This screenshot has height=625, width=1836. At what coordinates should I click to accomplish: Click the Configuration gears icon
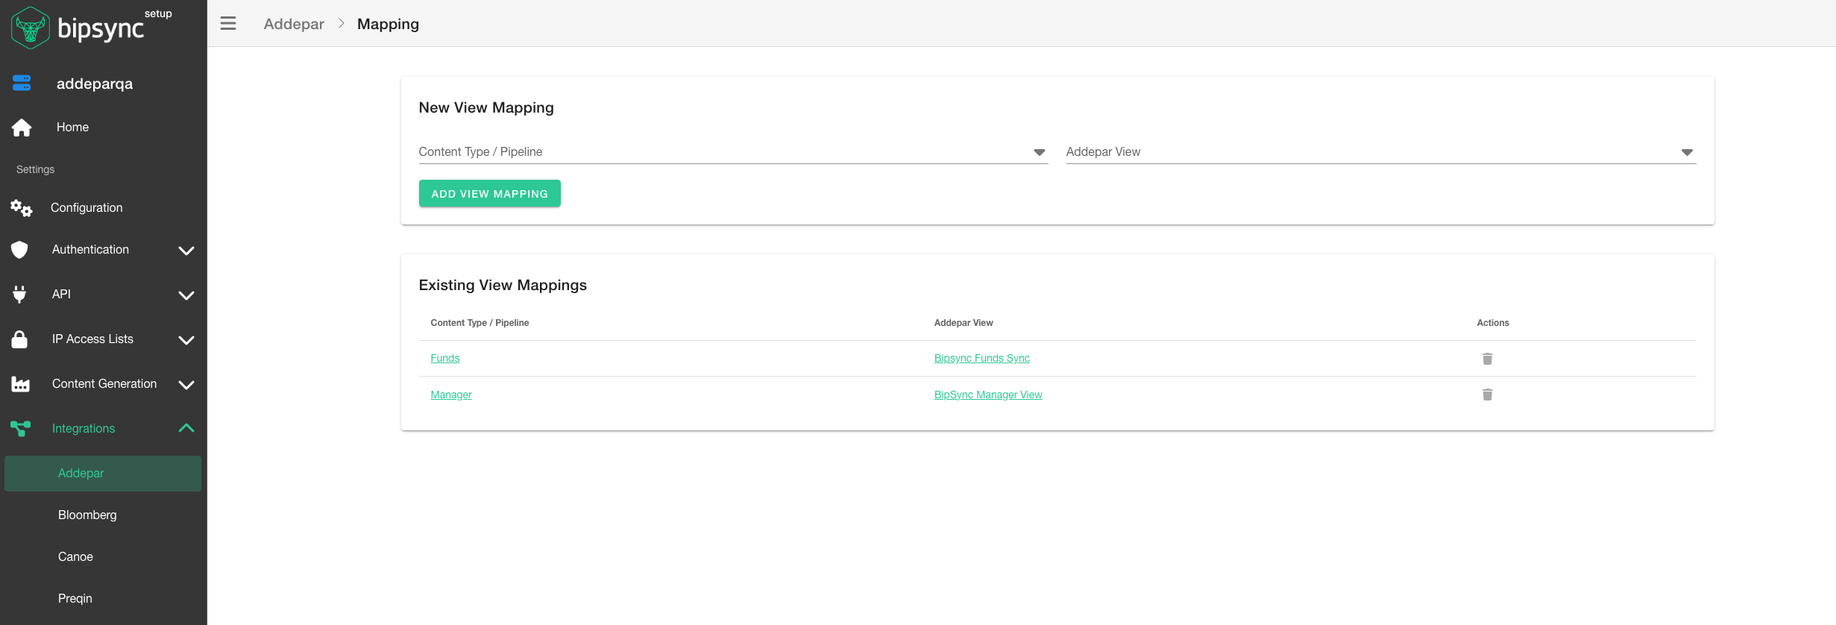(x=22, y=208)
